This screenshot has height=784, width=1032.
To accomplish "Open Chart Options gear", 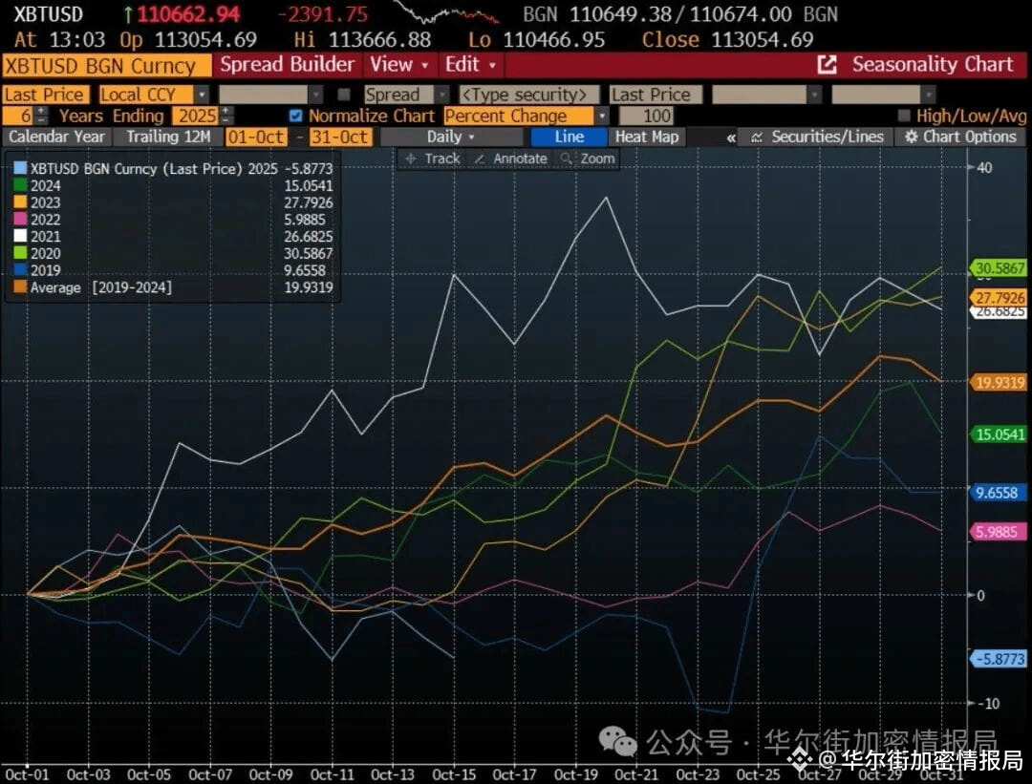I will pyautogui.click(x=960, y=137).
